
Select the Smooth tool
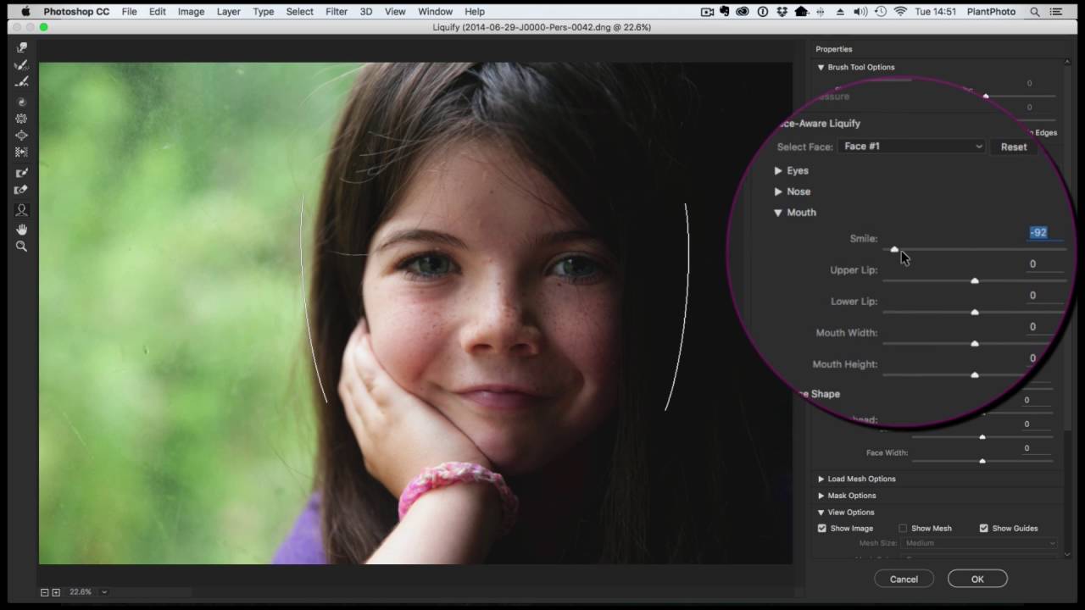pyautogui.click(x=22, y=82)
